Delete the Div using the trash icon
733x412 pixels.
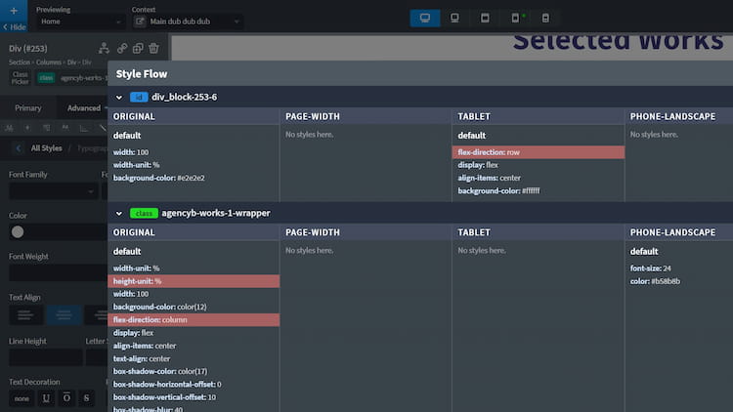153,48
